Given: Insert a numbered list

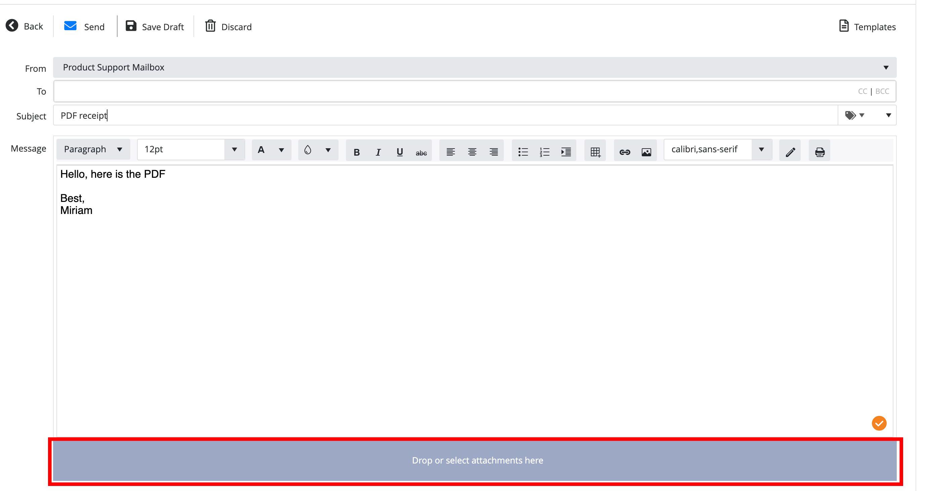Looking at the screenshot, I should click(x=544, y=152).
